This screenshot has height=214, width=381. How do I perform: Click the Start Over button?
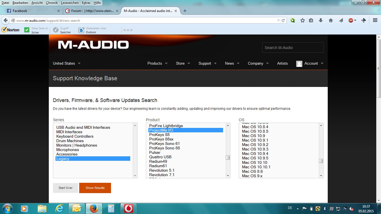click(x=66, y=188)
